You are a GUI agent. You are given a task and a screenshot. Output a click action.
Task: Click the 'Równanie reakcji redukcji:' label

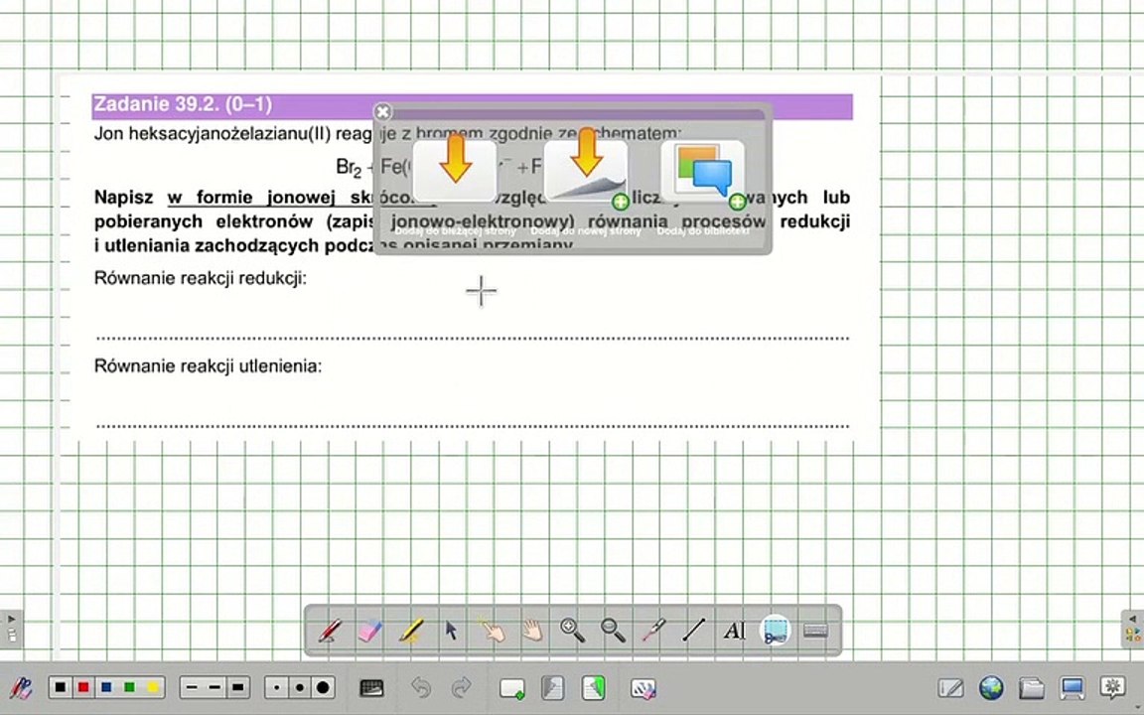click(201, 278)
